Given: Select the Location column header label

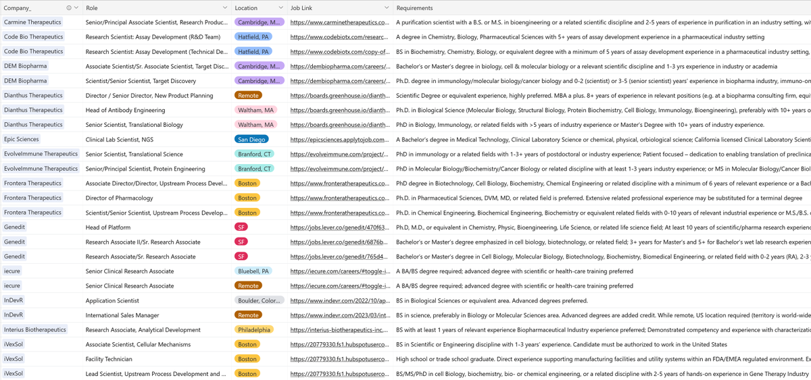Looking at the screenshot, I should (x=246, y=8).
